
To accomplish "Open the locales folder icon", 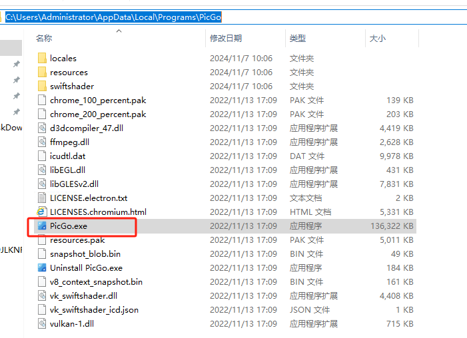I will tap(42, 58).
